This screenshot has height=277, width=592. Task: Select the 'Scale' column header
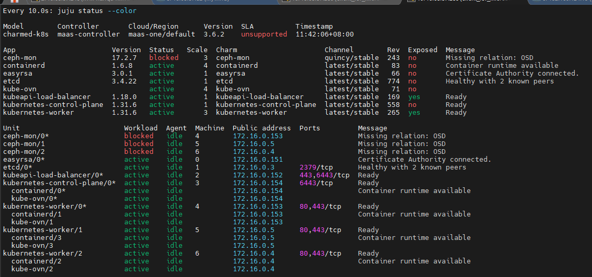tap(197, 50)
